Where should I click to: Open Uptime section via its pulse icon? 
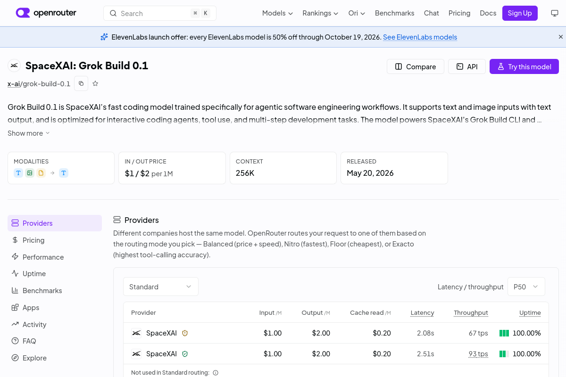pos(15,273)
